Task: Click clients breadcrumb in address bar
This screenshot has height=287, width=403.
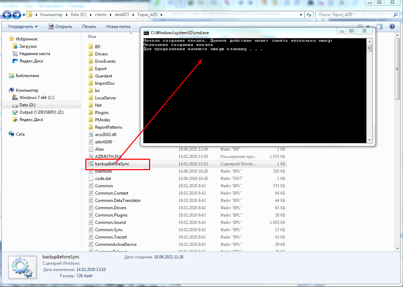Action: (101, 15)
